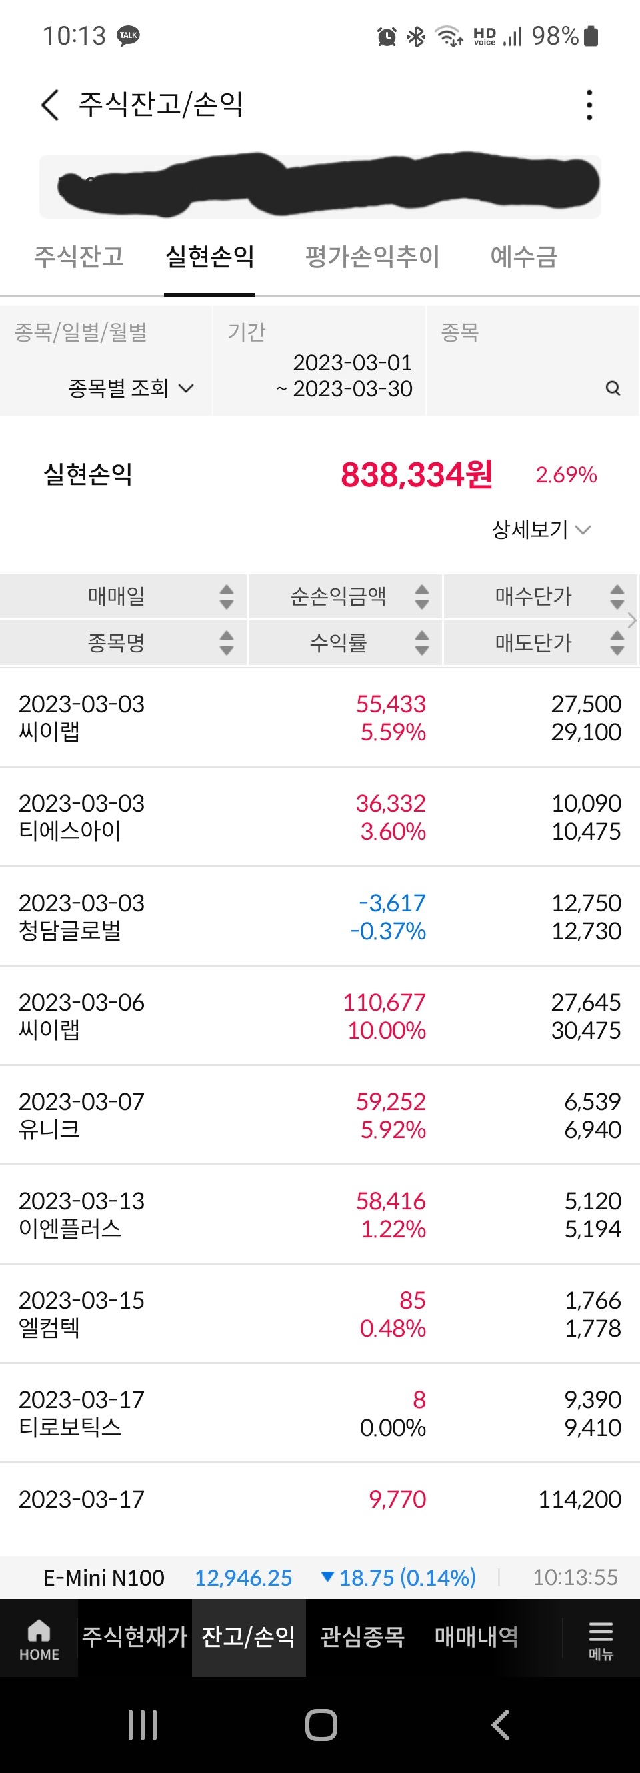Show more columns with right chevron
The image size is (640, 1773).
pos(633,620)
